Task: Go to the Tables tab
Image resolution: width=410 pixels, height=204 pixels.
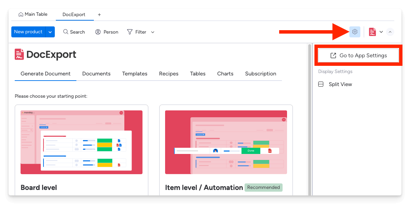Action: [x=198, y=74]
